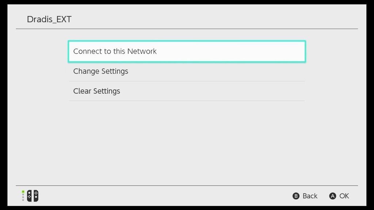
Task: Click the Change Settings row divider area
Action: coord(187,80)
